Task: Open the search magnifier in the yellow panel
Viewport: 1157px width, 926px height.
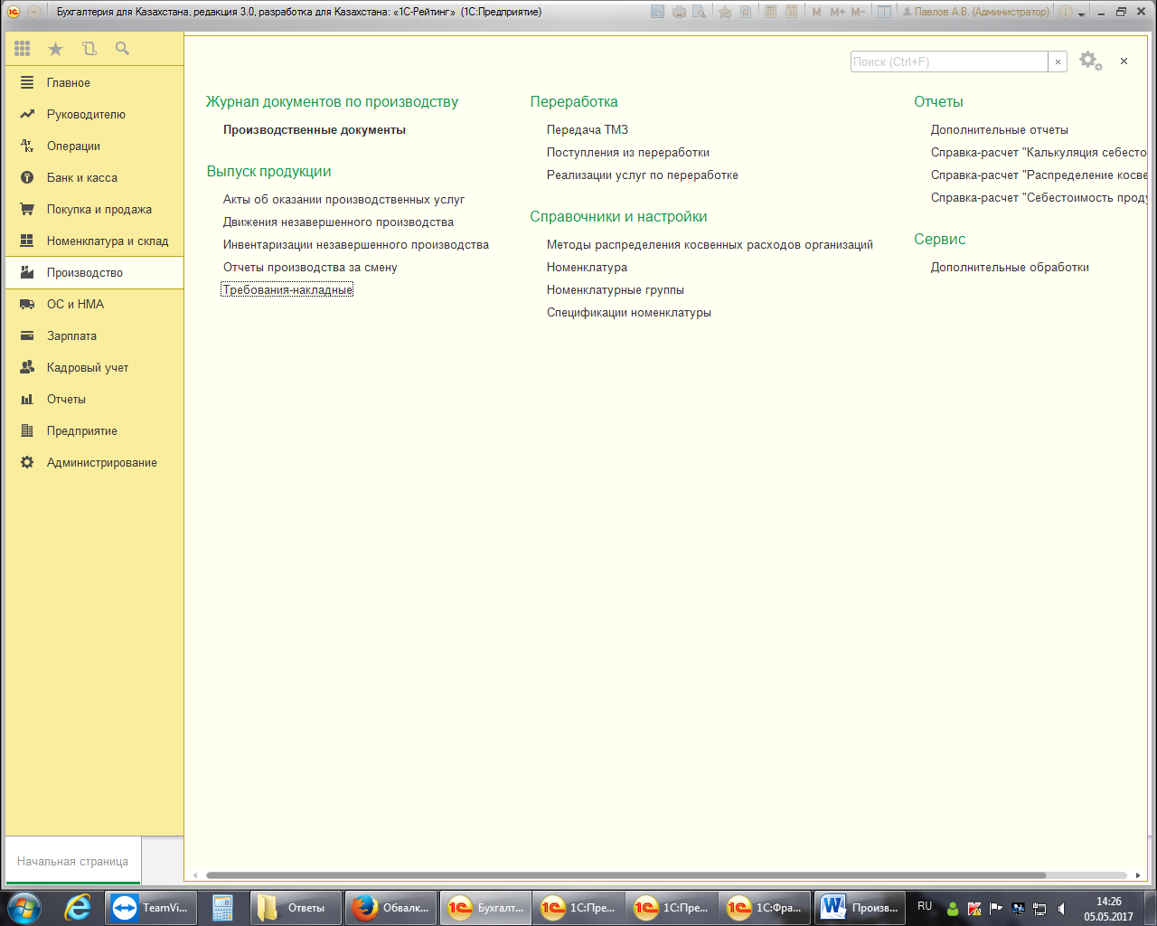Action: [x=122, y=49]
